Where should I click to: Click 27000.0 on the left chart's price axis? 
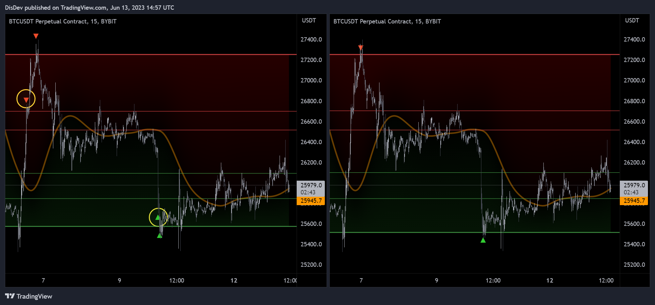coord(311,80)
